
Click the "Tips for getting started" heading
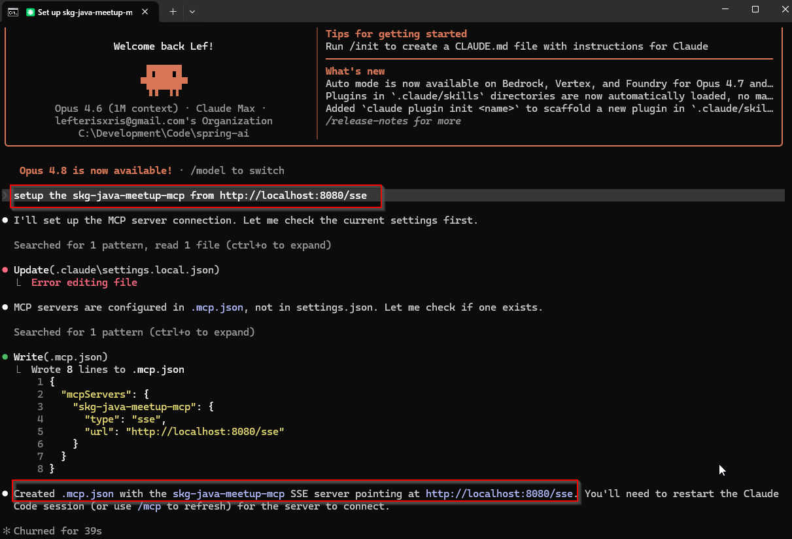[396, 34]
